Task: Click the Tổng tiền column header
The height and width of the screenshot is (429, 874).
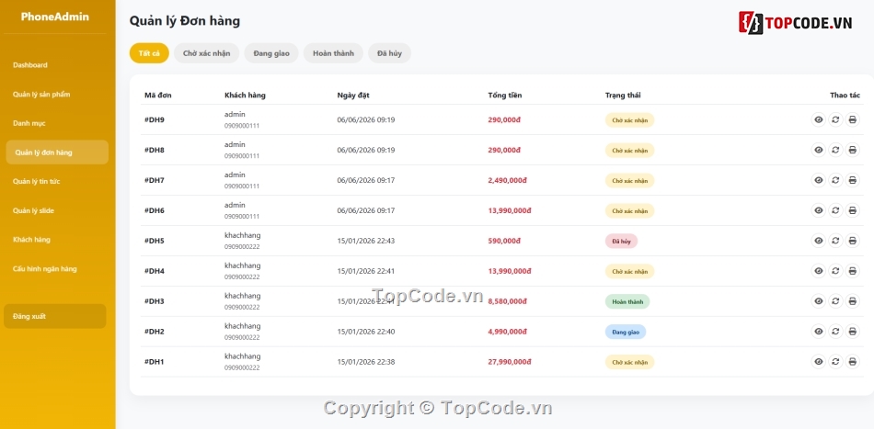Action: point(505,96)
